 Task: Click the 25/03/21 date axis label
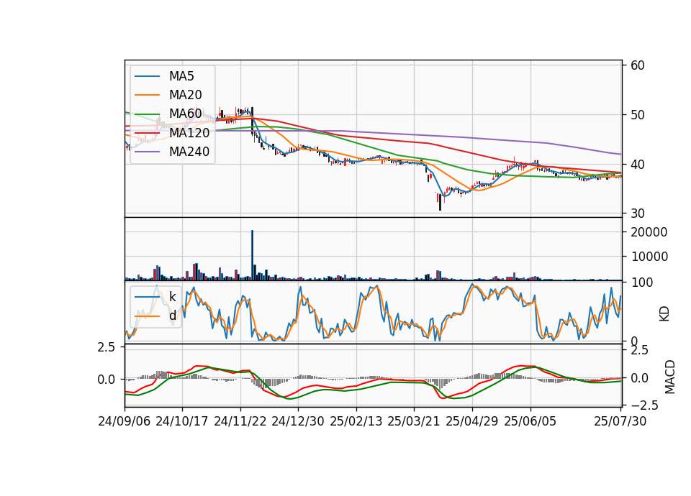click(x=413, y=421)
